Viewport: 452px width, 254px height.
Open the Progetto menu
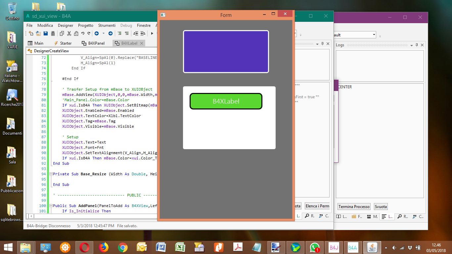[x=85, y=25]
